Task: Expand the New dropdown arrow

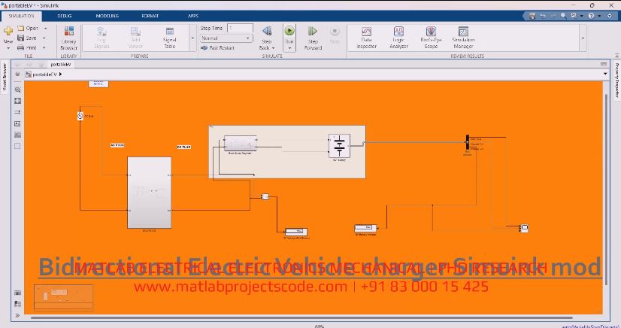Action: (x=8, y=48)
